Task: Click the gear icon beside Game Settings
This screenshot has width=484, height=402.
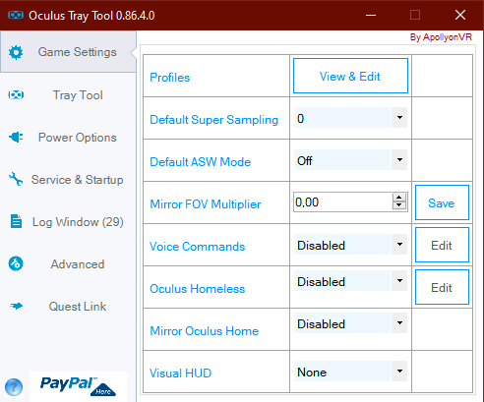Action: coord(16,52)
